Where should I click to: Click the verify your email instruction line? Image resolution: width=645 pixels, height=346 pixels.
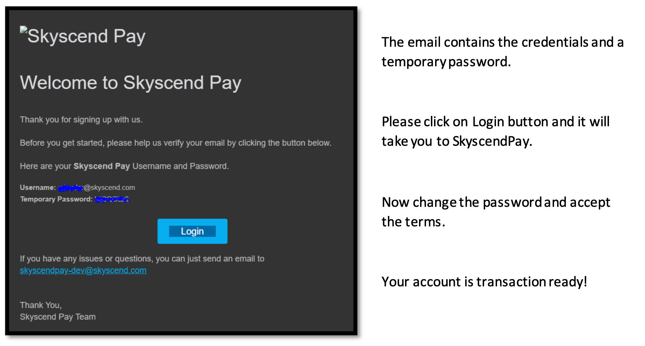tap(176, 143)
